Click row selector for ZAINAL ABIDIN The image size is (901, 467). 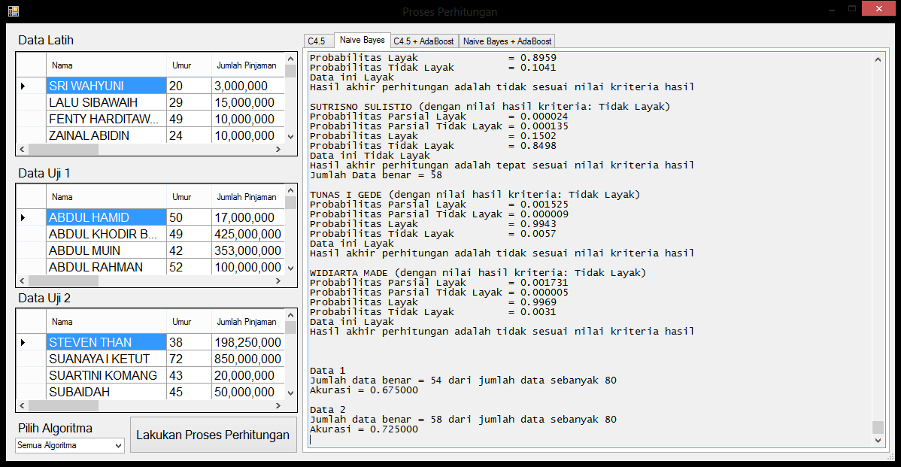(x=30, y=135)
